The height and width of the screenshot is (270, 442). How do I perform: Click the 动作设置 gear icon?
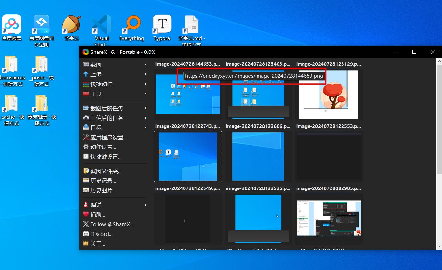[x=86, y=147]
